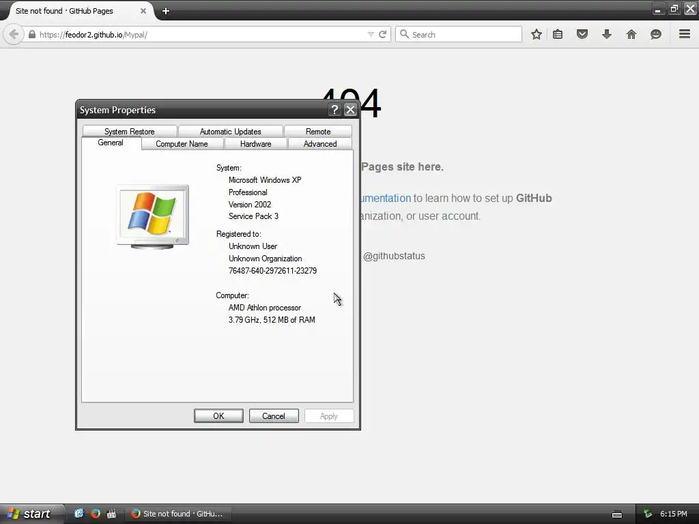Reload the page with the refresh icon
699x524 pixels.
point(382,34)
